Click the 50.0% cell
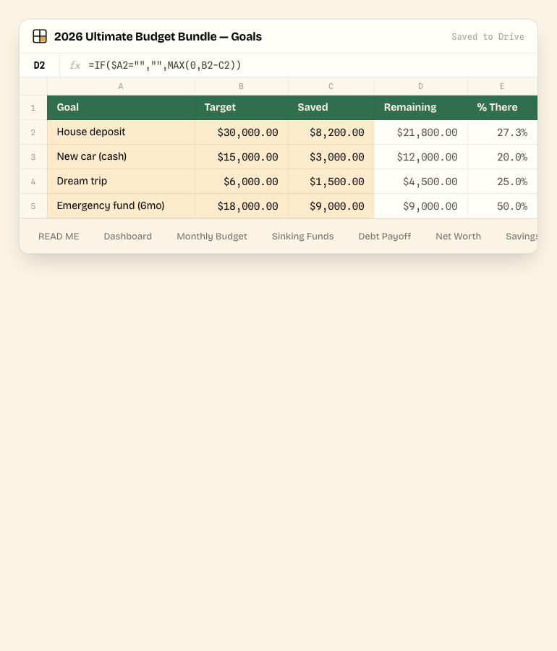This screenshot has width=557, height=651. click(x=502, y=205)
